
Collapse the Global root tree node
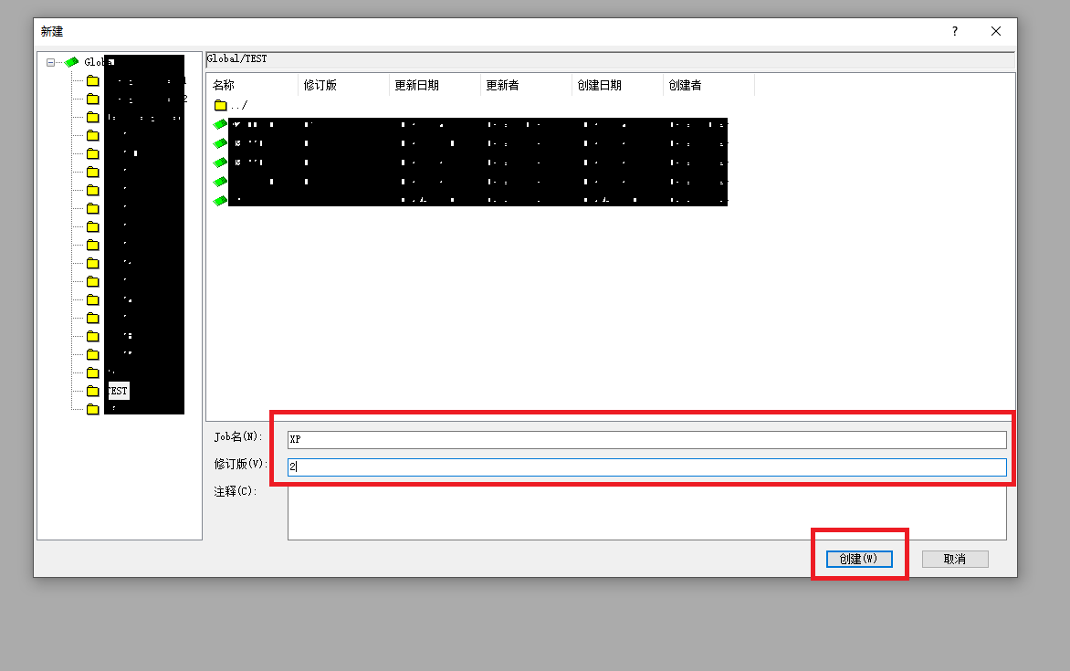click(x=51, y=62)
